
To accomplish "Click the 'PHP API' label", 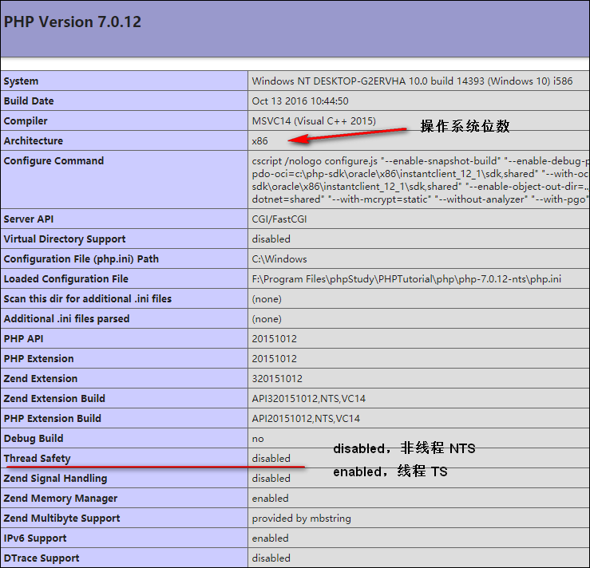I will coord(23,339).
